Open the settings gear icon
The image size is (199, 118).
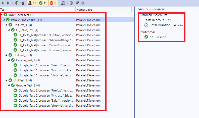(83, 3)
